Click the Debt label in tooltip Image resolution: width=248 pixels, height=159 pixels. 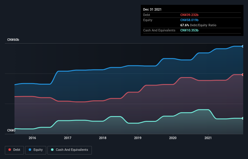pyautogui.click(x=147, y=15)
